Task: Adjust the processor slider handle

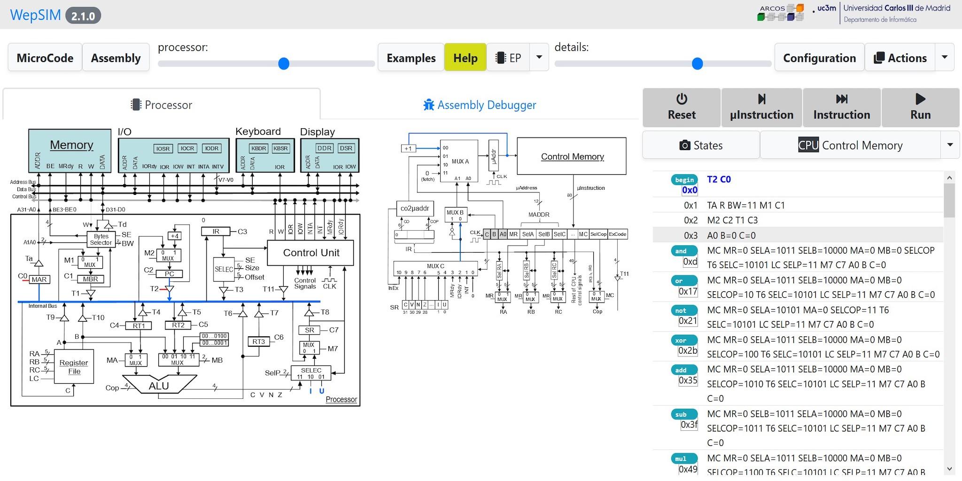Action: [284, 63]
